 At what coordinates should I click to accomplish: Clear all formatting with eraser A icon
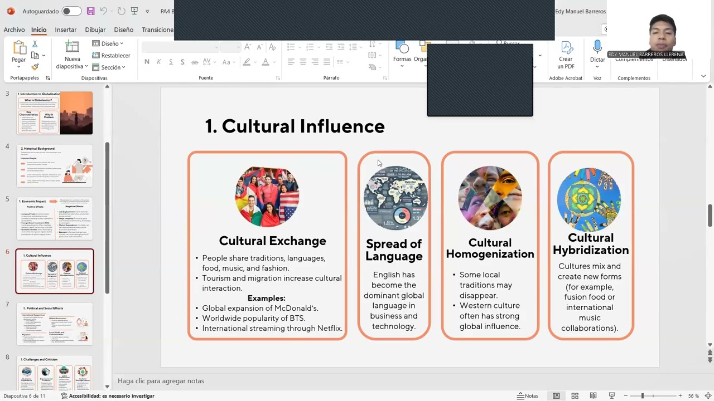click(x=273, y=47)
